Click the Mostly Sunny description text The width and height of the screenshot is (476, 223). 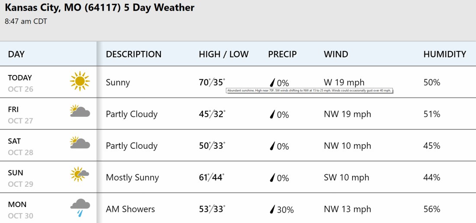click(132, 178)
